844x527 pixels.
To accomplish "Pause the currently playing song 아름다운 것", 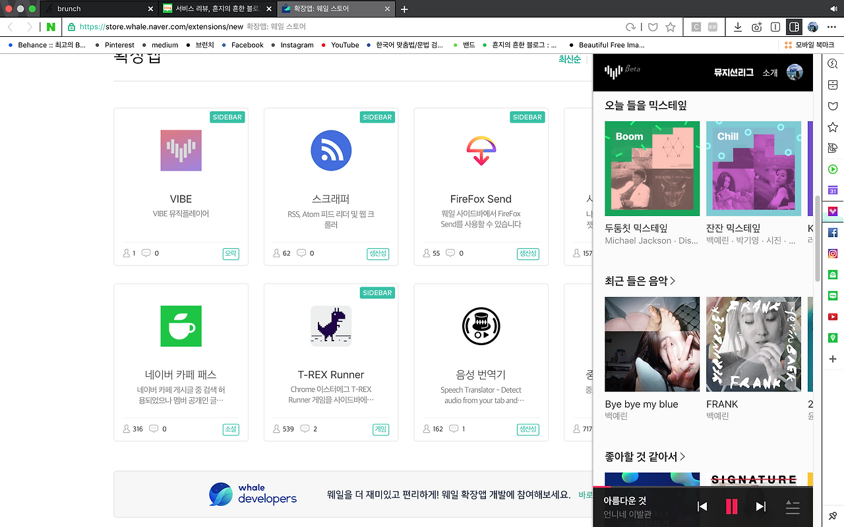I will click(x=732, y=507).
